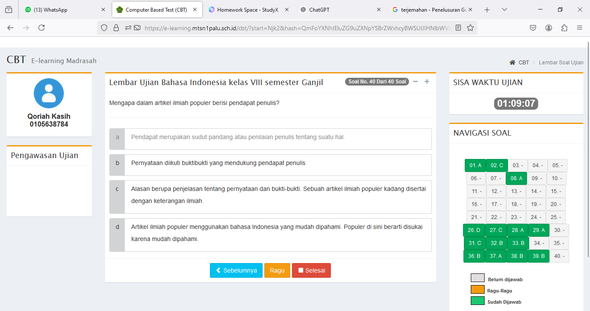
Task: Navigate to question 36
Action: click(474, 256)
